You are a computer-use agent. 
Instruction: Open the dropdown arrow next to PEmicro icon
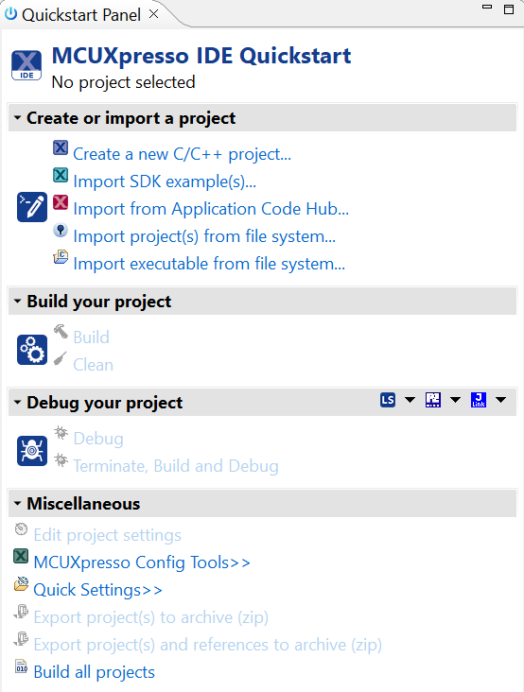[455, 400]
